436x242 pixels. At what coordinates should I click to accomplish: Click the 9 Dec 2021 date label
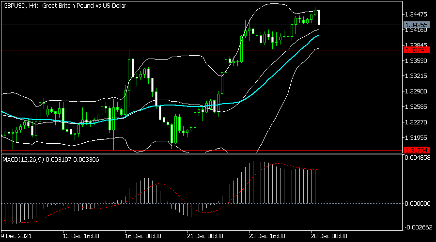[x=16, y=236]
